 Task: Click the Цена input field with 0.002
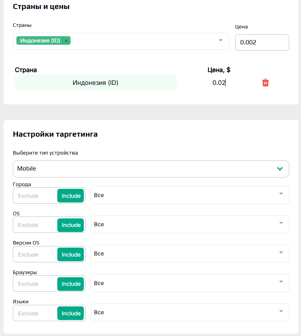coord(262,42)
